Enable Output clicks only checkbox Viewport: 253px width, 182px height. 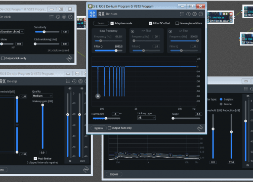click(3, 58)
